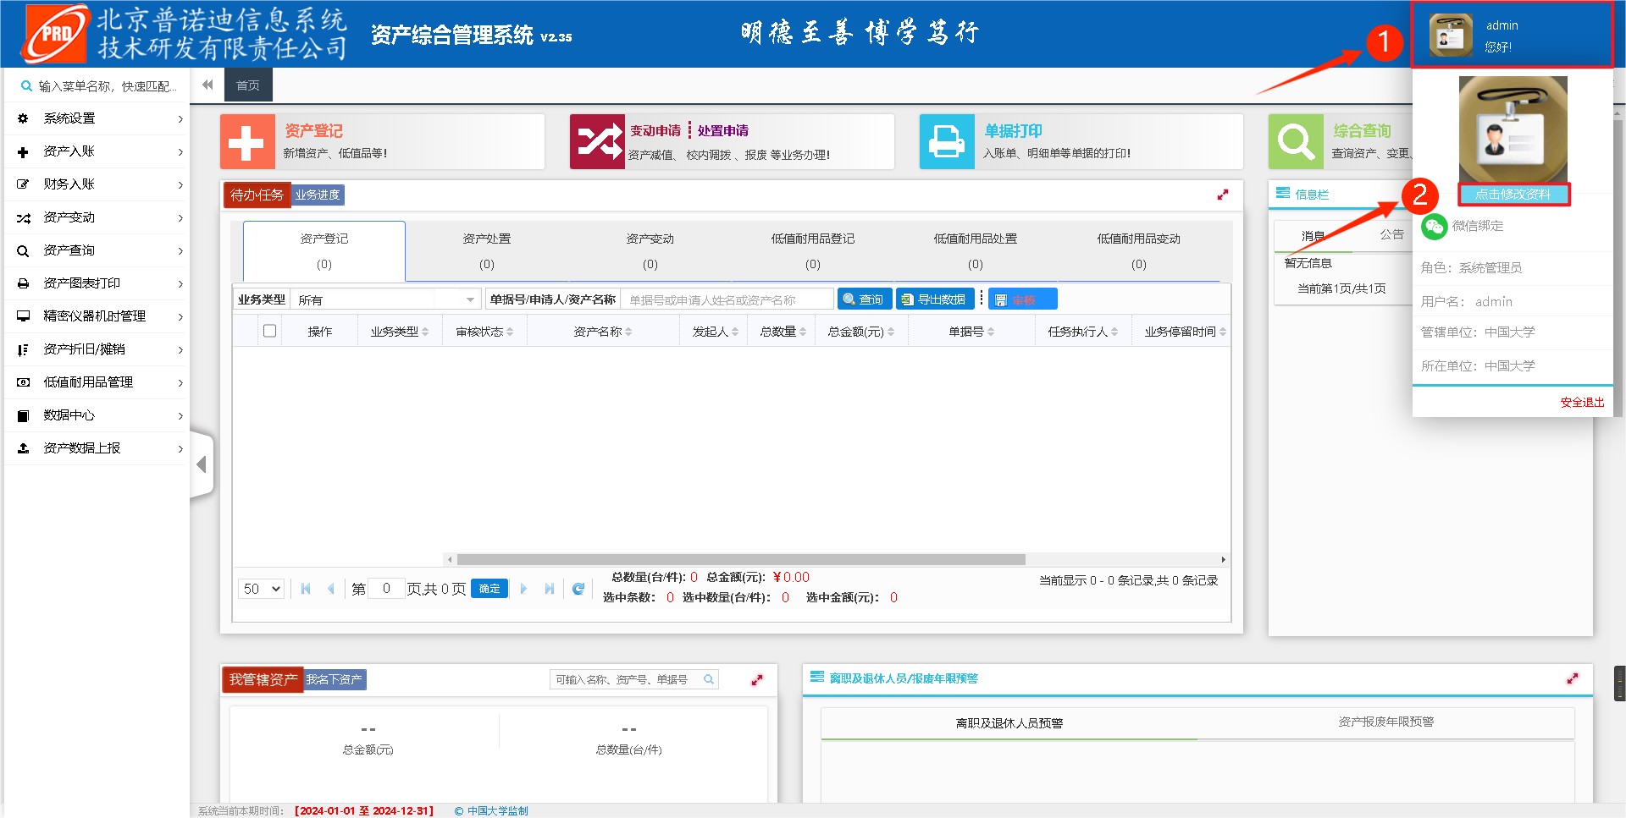
Task: Switch to the 业务进度 tab
Action: 318,195
